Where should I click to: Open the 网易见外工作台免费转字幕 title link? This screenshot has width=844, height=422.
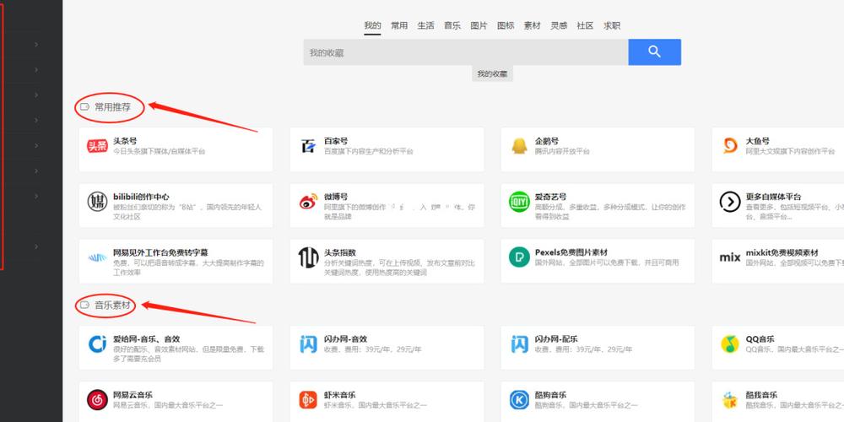tap(160, 252)
